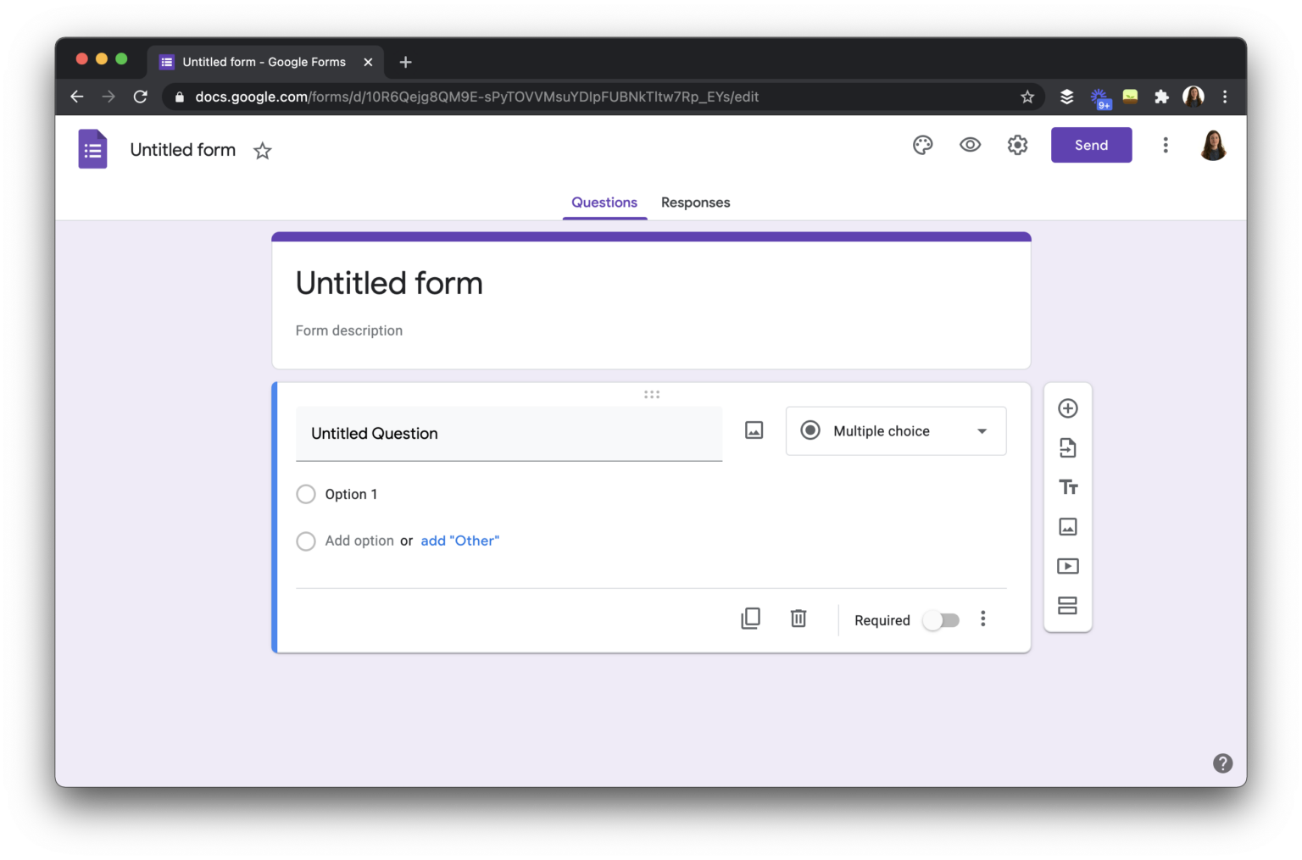Add an "Other" answer option
The image size is (1302, 860).
coord(459,540)
